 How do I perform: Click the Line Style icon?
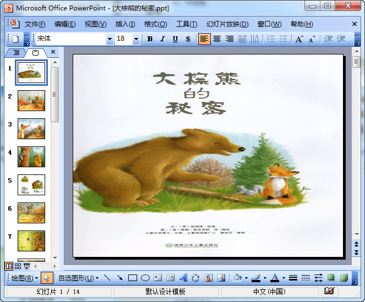pos(293,278)
